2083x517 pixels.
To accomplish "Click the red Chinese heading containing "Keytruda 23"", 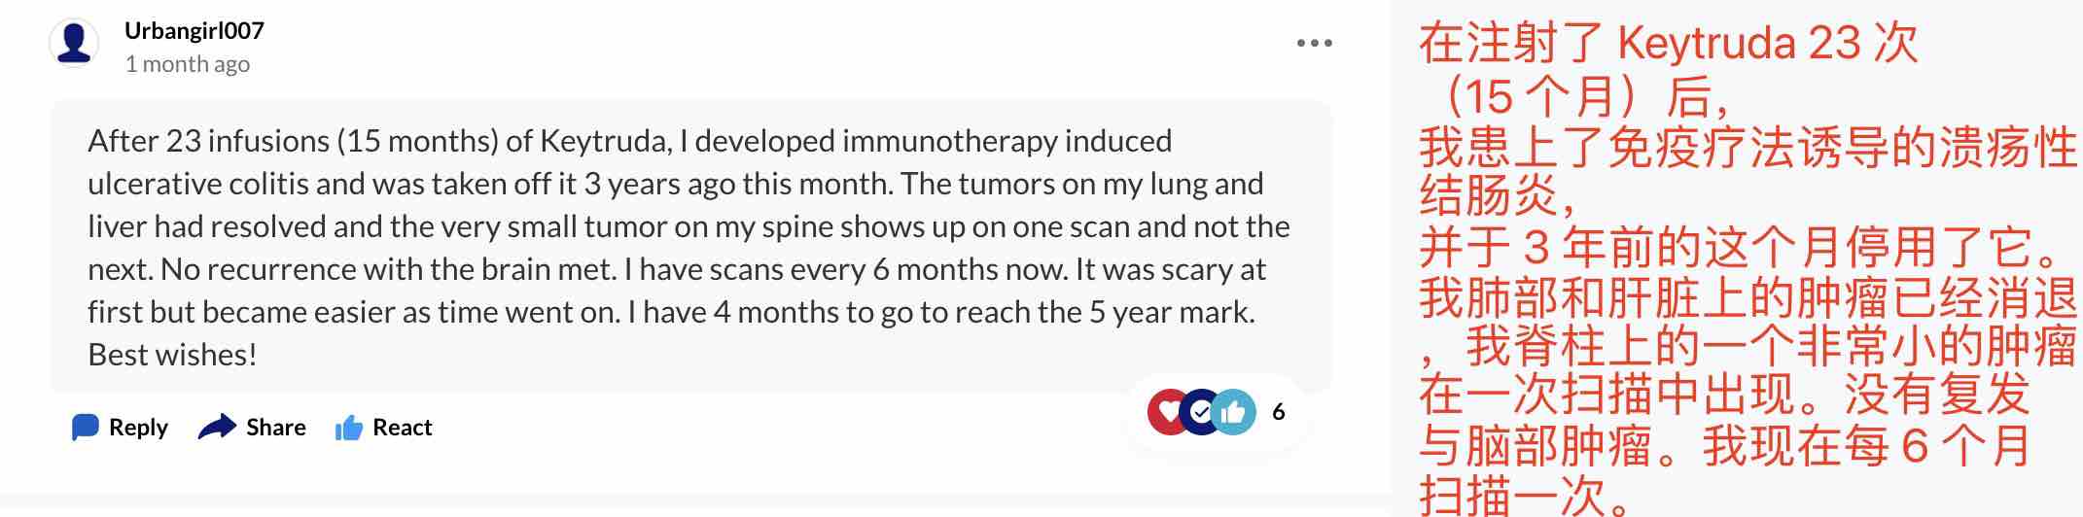I will 1668,45.
